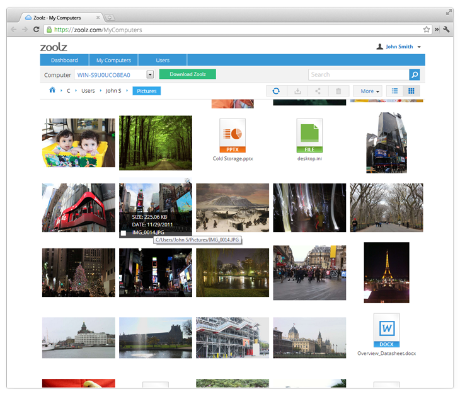Click the search magnifier button
This screenshot has height=394, width=460.
pos(415,74)
